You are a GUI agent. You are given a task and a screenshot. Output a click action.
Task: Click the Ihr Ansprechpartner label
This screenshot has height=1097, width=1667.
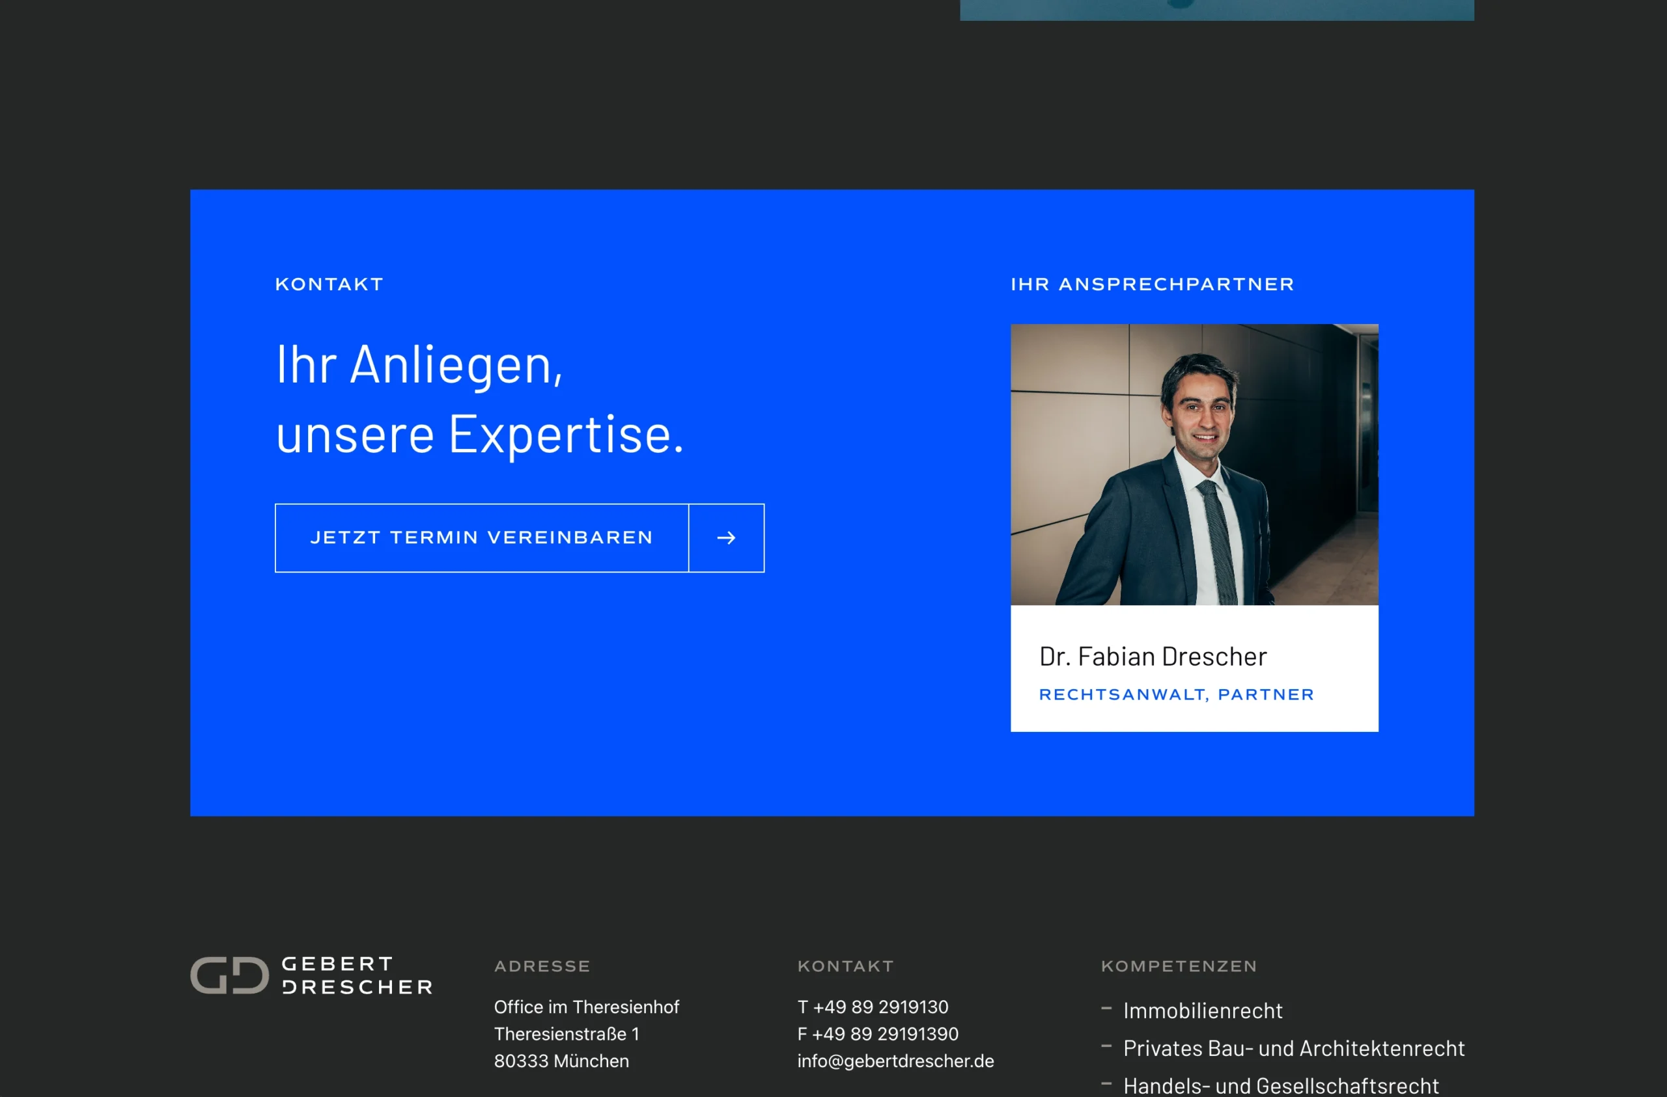[x=1152, y=284]
